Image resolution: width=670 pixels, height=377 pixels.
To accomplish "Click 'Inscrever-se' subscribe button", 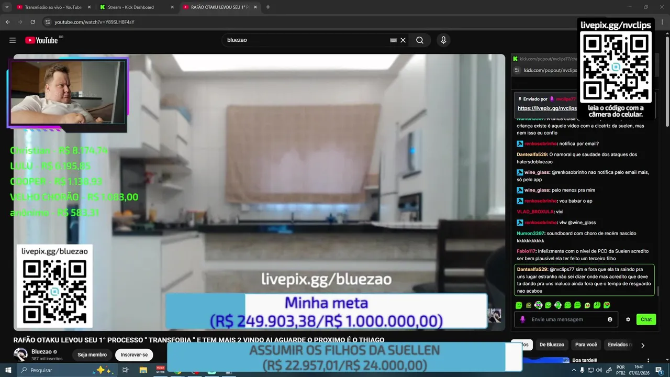I will point(134,354).
